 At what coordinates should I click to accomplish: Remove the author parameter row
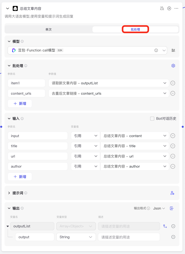click(173, 166)
